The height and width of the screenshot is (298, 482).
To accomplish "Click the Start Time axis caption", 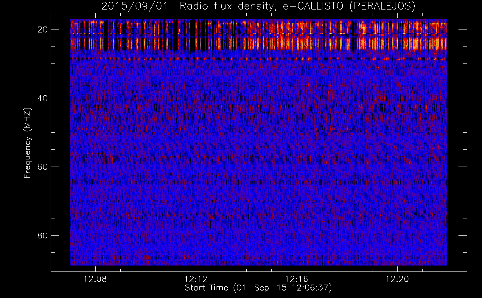I will [258, 288].
